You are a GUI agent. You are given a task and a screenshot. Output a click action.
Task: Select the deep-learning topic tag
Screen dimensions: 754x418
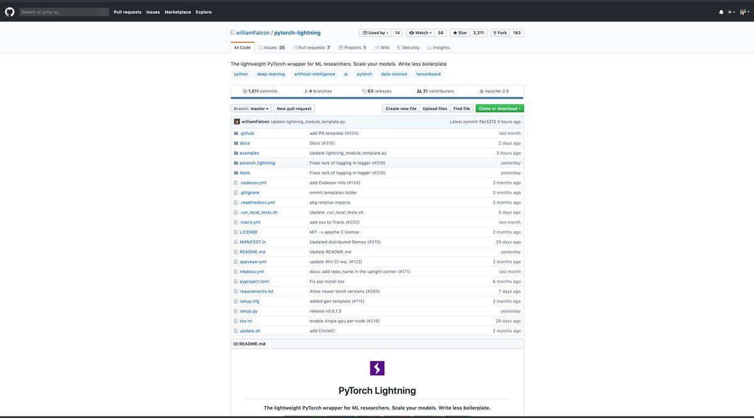[271, 74]
